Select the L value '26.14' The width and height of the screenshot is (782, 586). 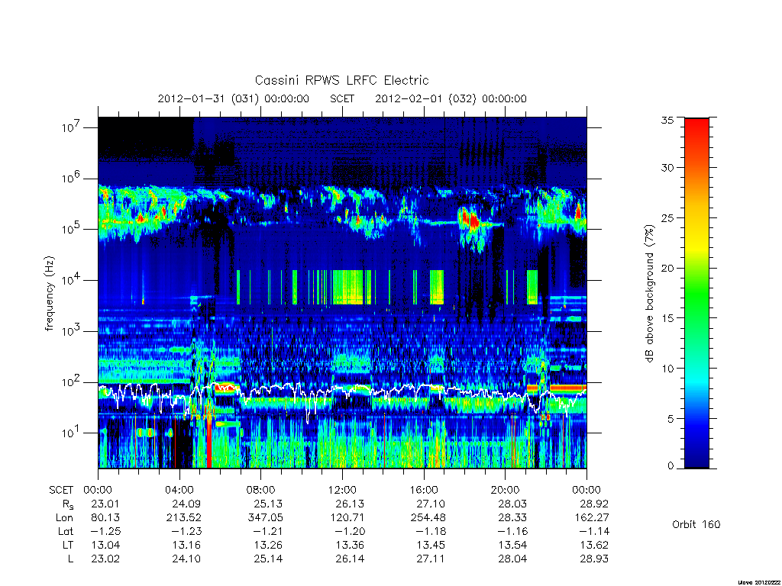pos(350,559)
